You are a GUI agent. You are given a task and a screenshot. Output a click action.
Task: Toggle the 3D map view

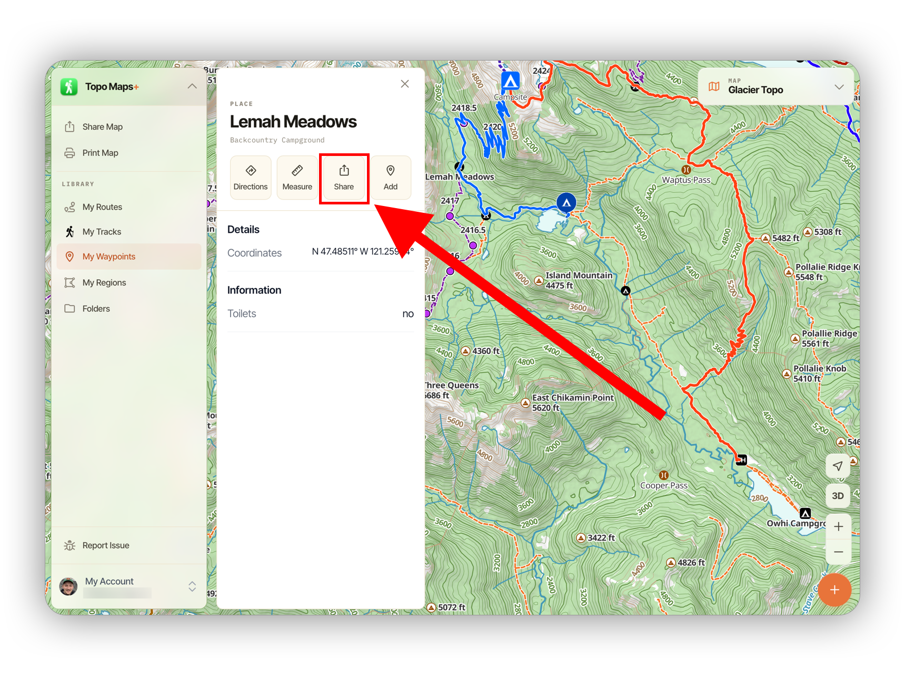(x=838, y=496)
